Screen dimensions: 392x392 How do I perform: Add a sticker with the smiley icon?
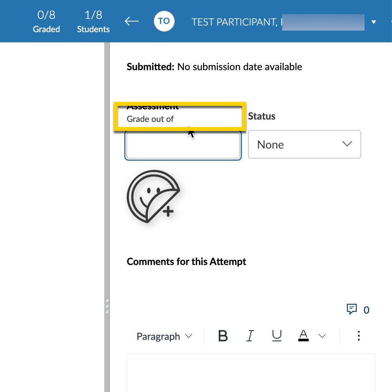[153, 196]
